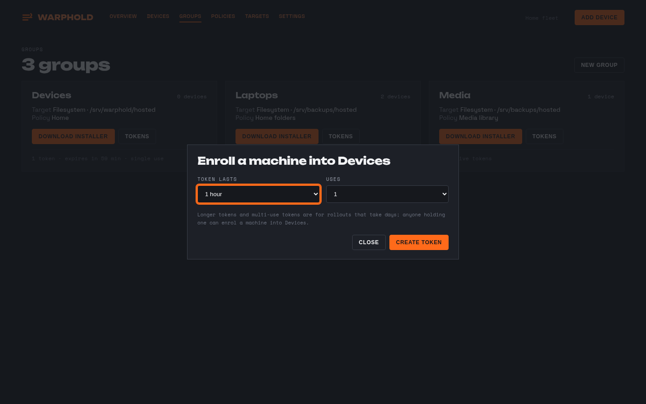Click the 'expires in 59 min' token status
The image size is (646, 404).
click(93, 158)
